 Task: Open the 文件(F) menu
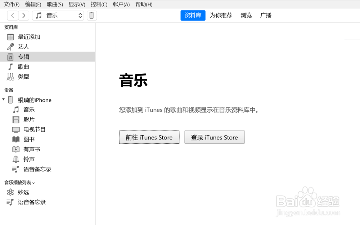click(x=12, y=4)
